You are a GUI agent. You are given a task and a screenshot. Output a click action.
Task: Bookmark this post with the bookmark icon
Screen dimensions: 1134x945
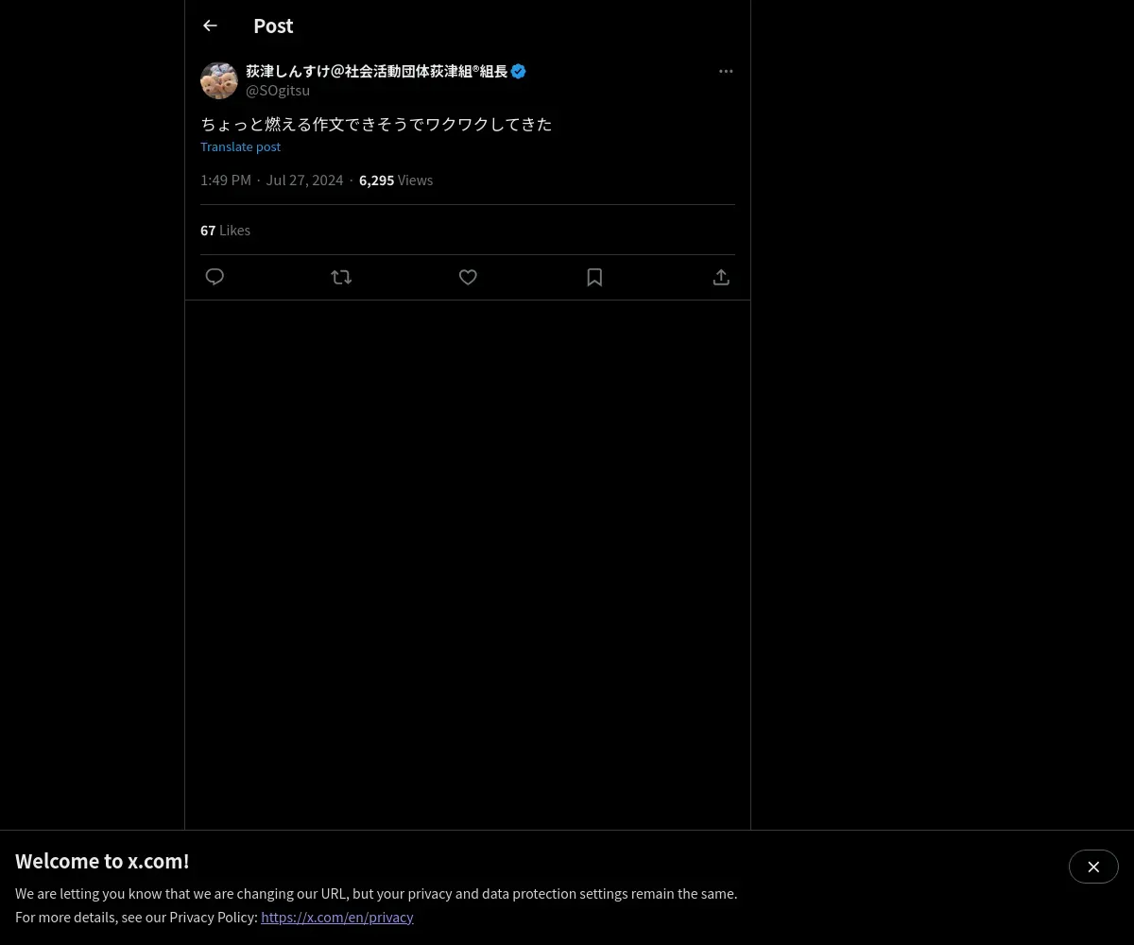coord(594,277)
